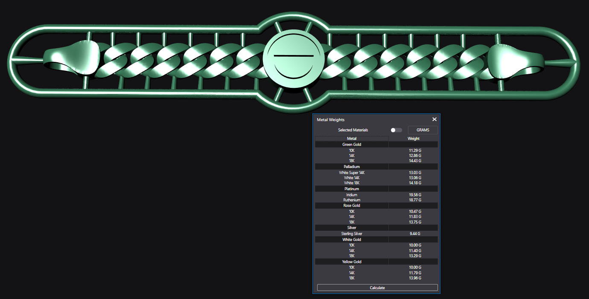The image size is (589, 299).
Task: Select the 12.86 G weight cell
Action: click(415, 156)
